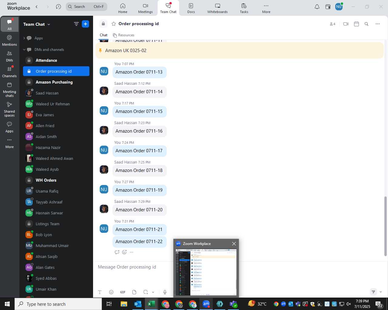Expand the Apps section in the chat list
Viewport: 388px width, 310px height.
click(x=24, y=38)
